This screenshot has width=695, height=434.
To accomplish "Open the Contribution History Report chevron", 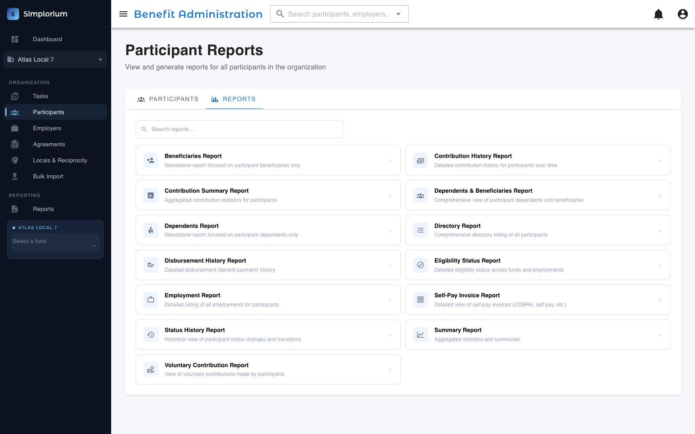I will 660,161.
